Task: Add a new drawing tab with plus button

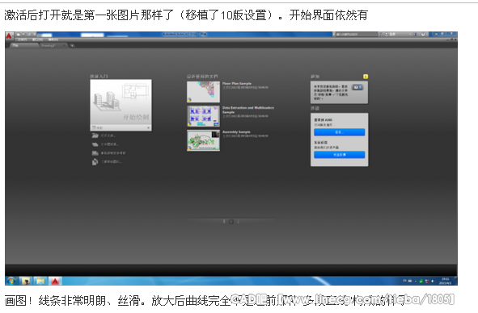Action: (x=72, y=46)
